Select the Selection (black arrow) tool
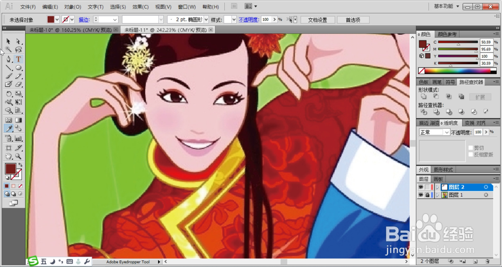Screen dimensions: 502x267 tap(8, 41)
